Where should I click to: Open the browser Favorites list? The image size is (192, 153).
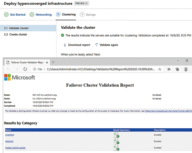click(x=169, y=69)
